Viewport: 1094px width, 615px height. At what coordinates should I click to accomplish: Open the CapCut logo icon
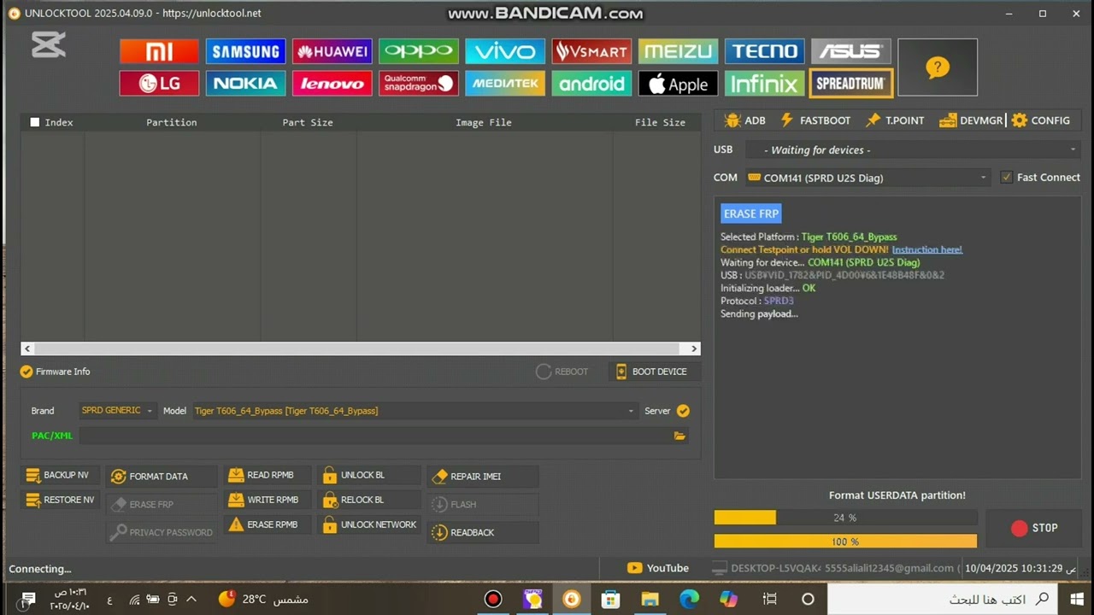click(x=49, y=44)
